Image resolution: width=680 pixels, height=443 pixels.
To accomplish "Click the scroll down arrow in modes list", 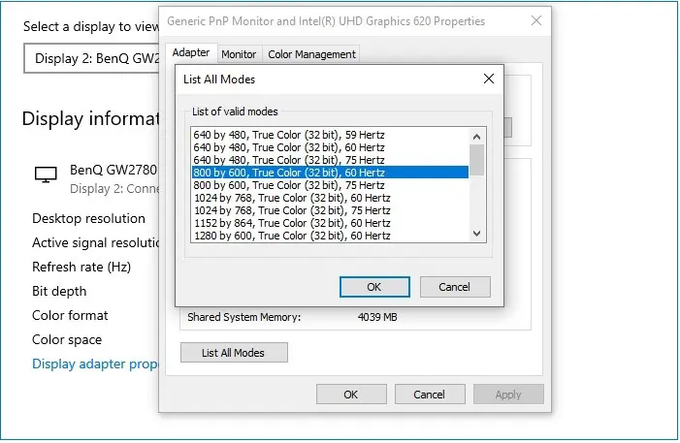I will [476, 234].
